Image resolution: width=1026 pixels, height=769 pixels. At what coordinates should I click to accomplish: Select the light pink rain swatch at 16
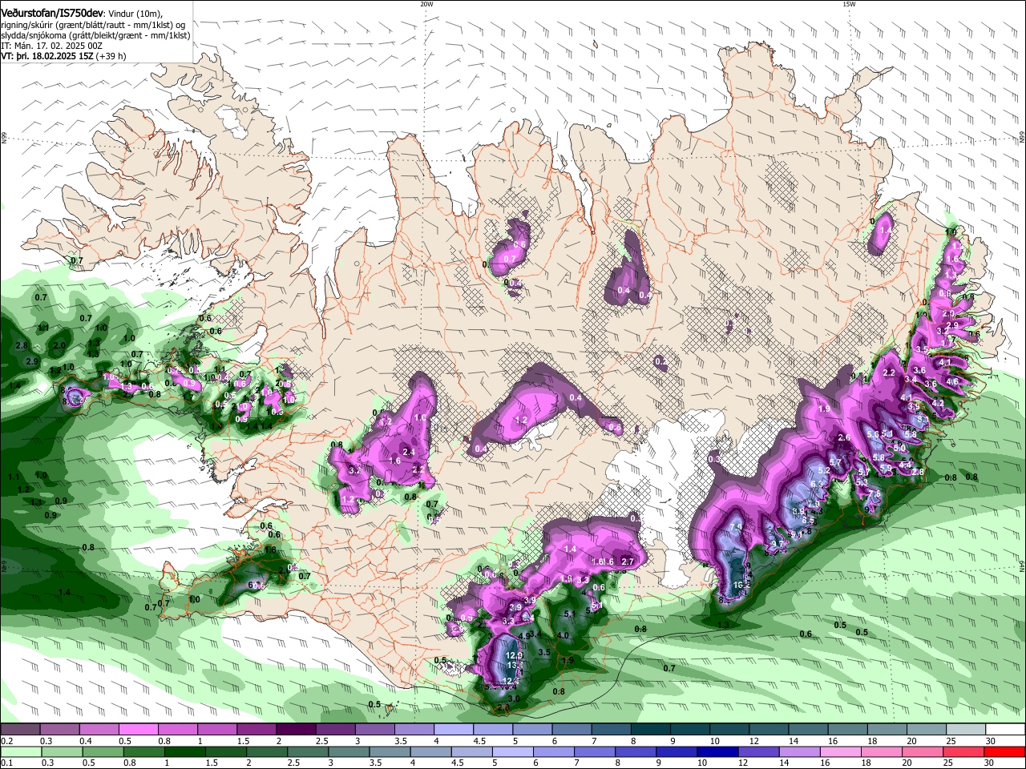[840, 751]
